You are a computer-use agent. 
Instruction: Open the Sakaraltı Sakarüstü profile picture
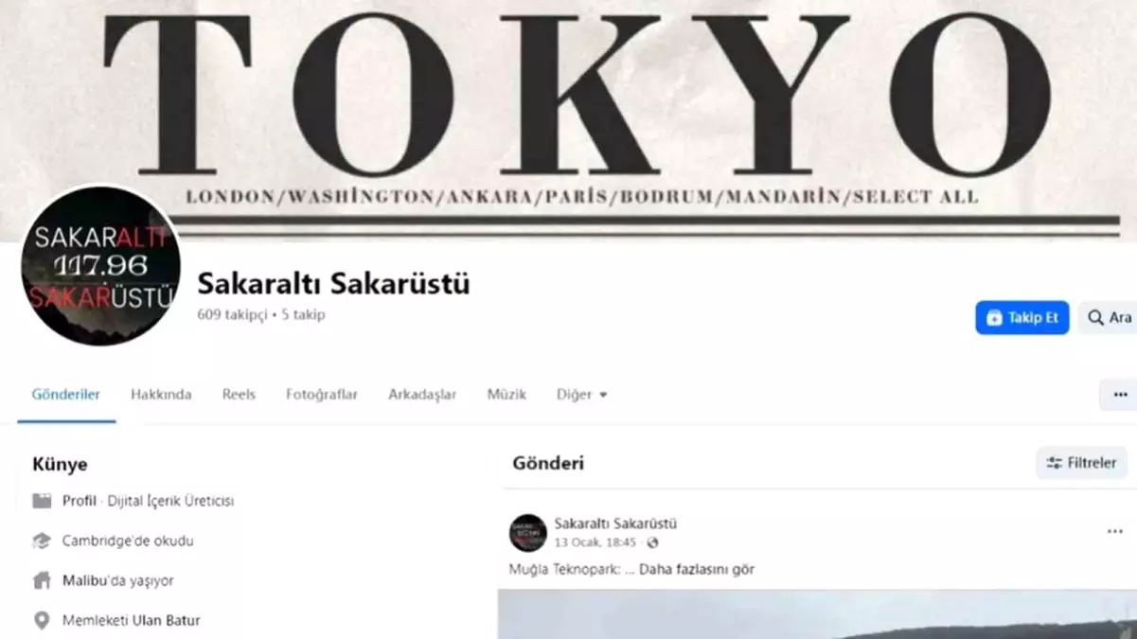(100, 265)
